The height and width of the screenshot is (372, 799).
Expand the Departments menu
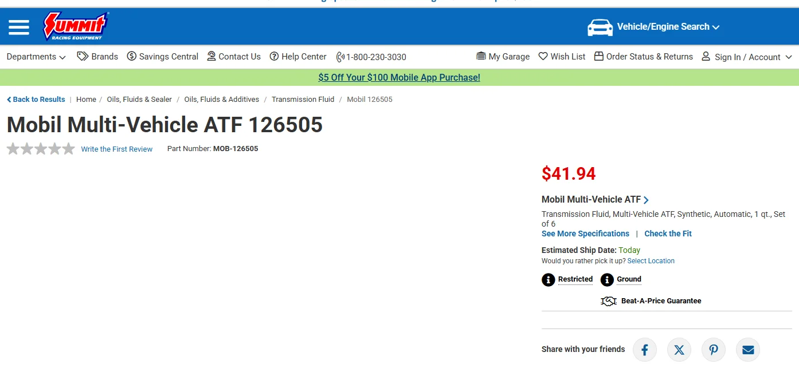pyautogui.click(x=36, y=57)
